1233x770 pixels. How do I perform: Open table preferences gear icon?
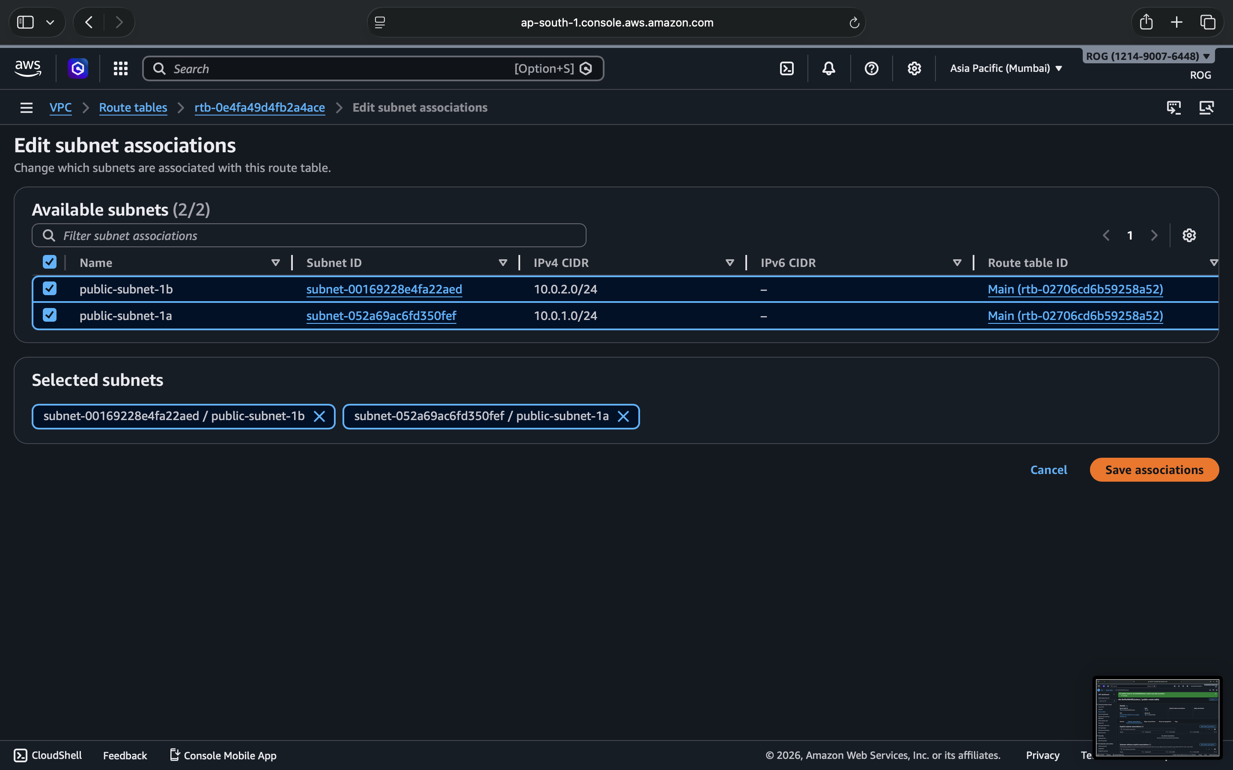(x=1188, y=235)
